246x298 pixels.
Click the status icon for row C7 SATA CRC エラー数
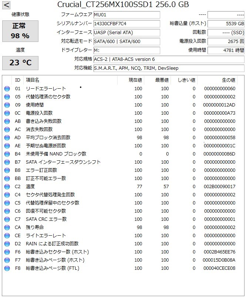point(7,219)
